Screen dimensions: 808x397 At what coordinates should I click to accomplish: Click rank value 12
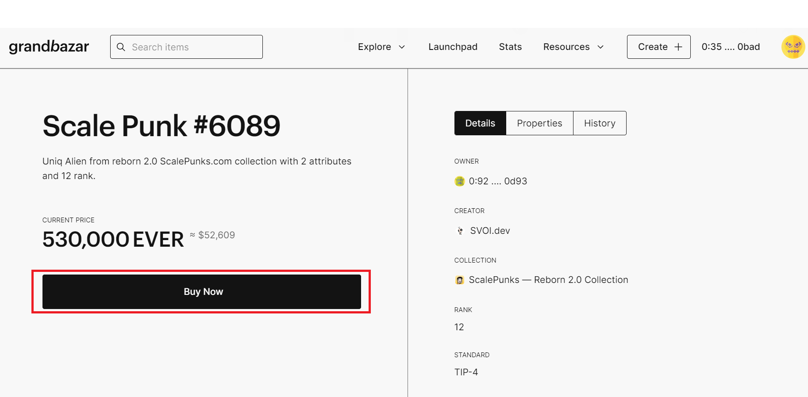click(459, 327)
